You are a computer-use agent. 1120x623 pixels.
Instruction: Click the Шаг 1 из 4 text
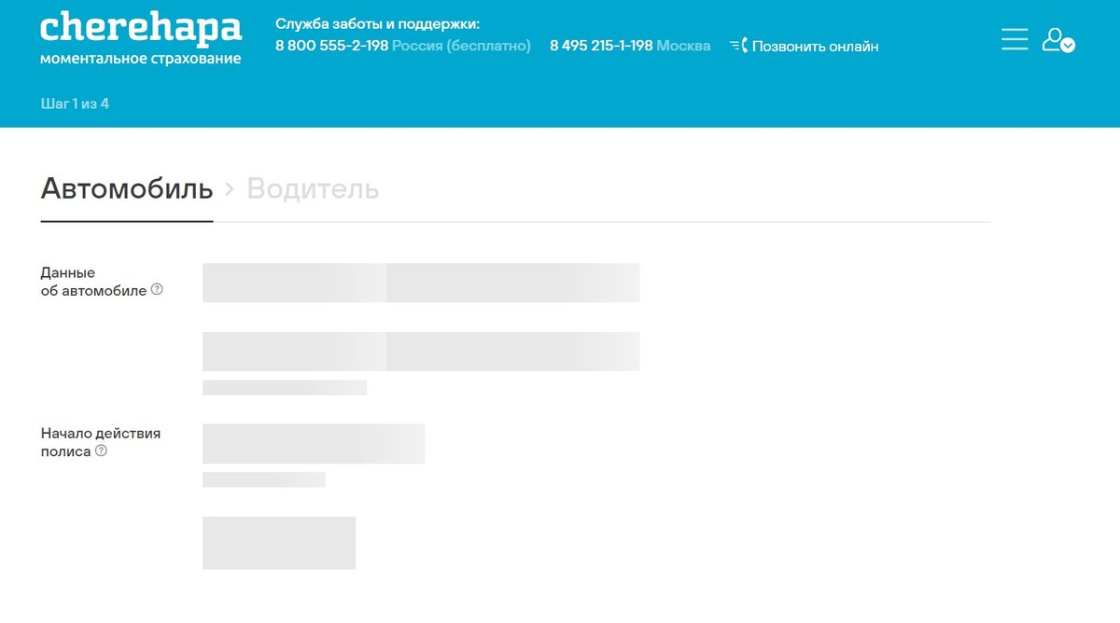[75, 104]
